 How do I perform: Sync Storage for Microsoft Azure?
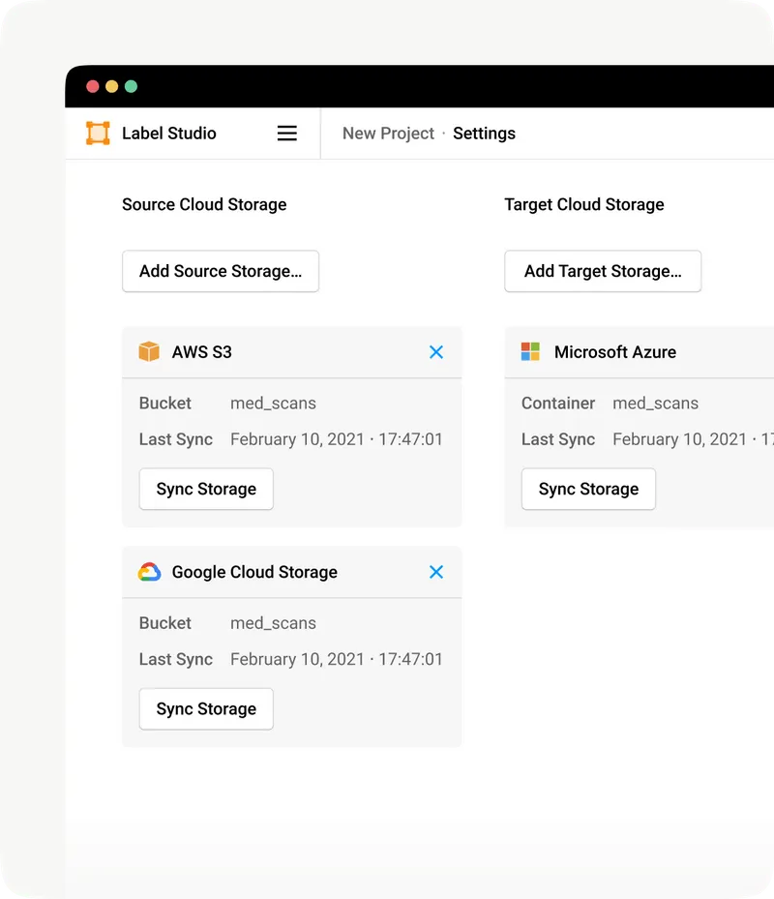point(588,490)
